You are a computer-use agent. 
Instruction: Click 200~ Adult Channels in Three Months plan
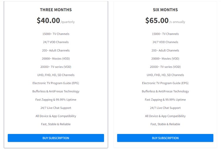pos(56,50)
